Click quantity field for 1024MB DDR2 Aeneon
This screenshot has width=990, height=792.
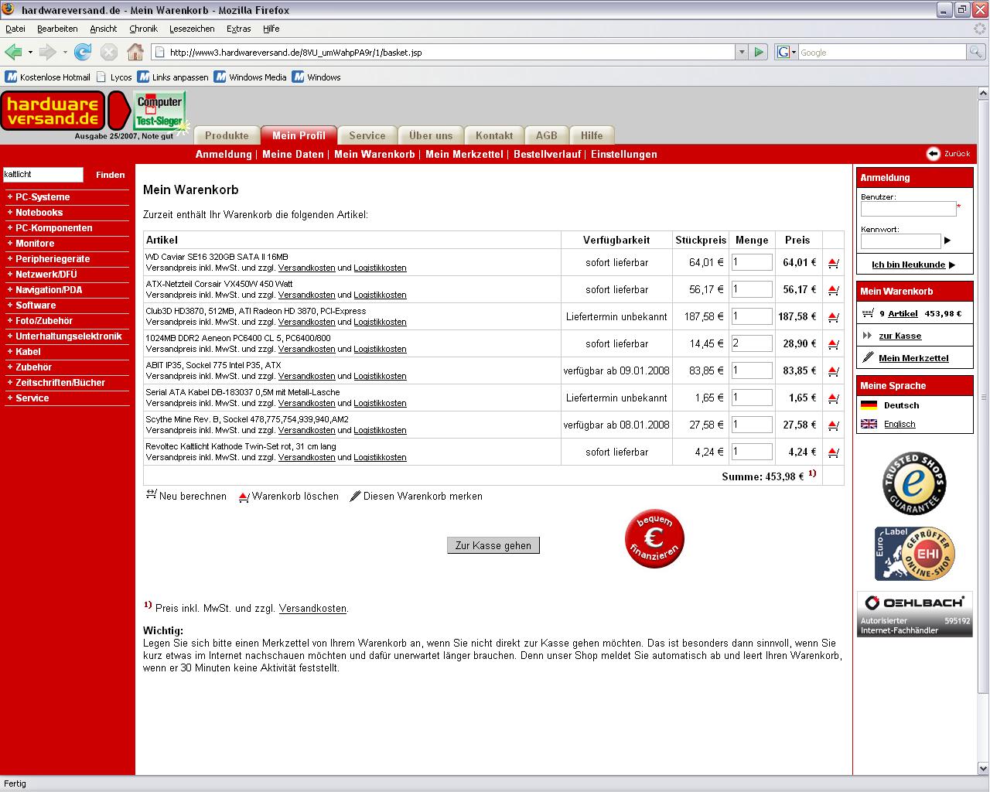[752, 343]
